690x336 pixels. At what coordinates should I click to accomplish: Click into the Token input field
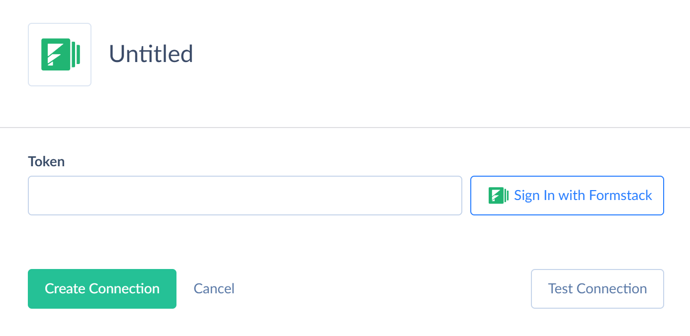245,196
